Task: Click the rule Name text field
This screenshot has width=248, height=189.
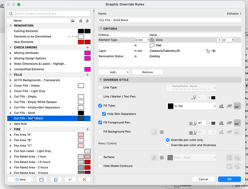Action: [170, 20]
